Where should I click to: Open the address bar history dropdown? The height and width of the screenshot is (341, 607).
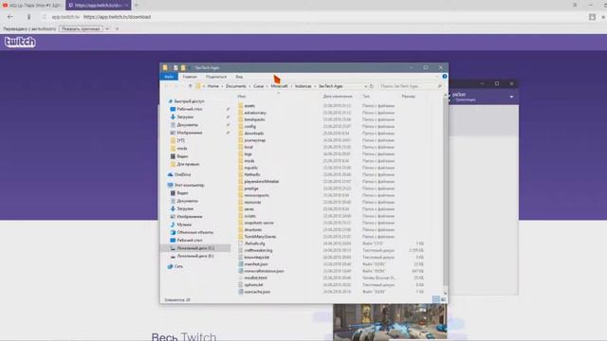click(365, 86)
